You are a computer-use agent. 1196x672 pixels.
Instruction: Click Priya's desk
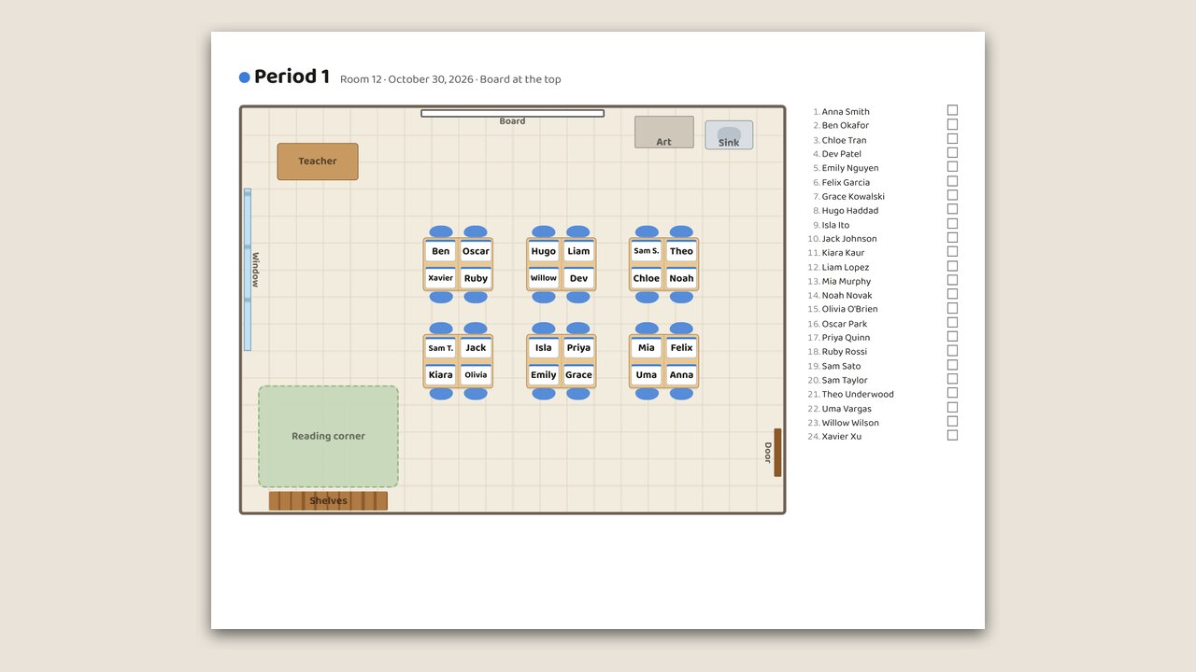(x=578, y=348)
